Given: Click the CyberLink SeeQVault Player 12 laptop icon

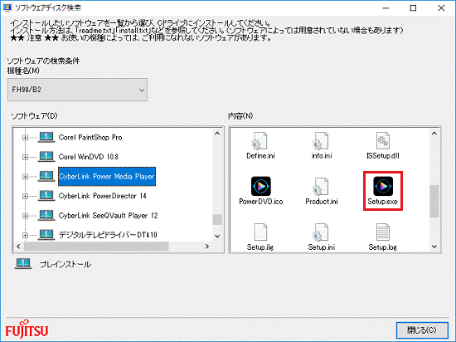Looking at the screenshot, I should point(46,215).
